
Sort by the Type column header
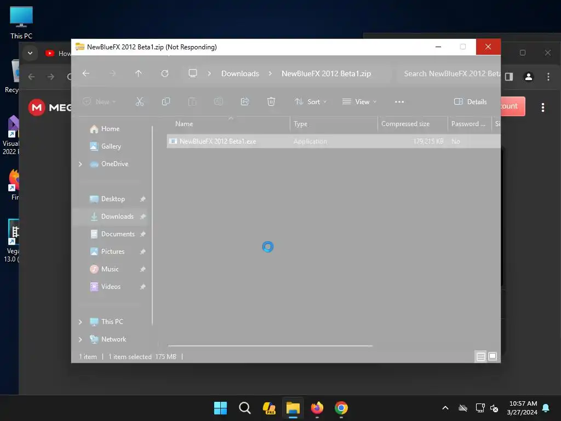pyautogui.click(x=334, y=124)
